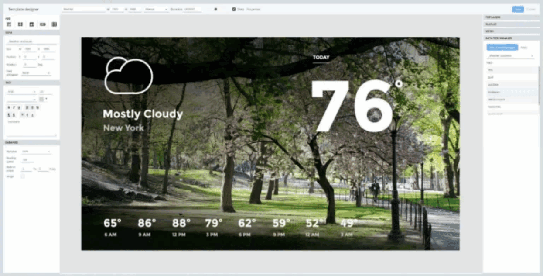Expand the Top Layers panel
The height and width of the screenshot is (276, 543).
511,17
